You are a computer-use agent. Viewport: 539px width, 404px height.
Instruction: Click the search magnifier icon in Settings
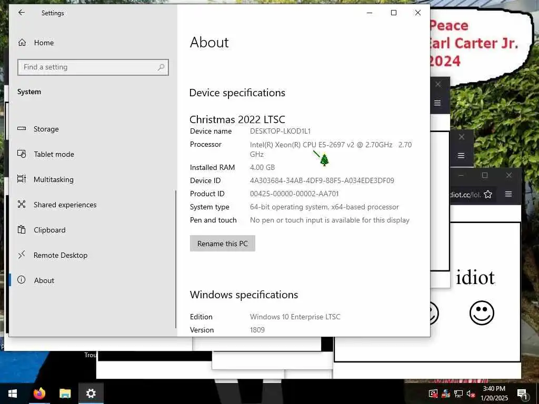pos(161,67)
